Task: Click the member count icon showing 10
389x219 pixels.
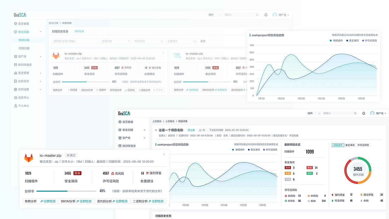Action: (x=202, y=130)
